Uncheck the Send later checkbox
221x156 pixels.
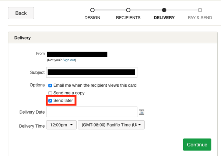pos(50,100)
